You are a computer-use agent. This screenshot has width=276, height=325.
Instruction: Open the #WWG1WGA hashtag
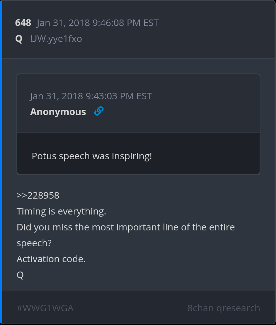[x=45, y=308]
